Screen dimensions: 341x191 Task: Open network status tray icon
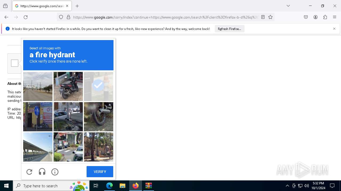[x=300, y=186]
